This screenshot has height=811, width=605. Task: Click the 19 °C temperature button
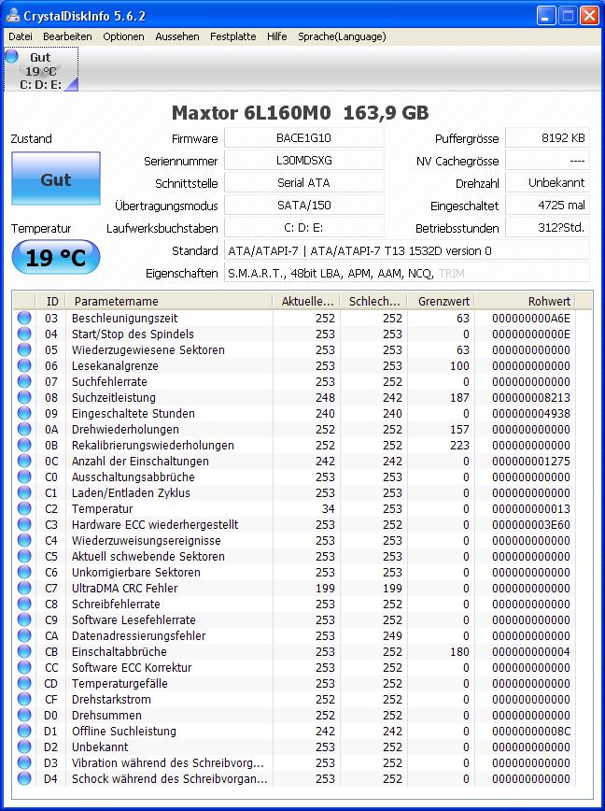[x=56, y=257]
